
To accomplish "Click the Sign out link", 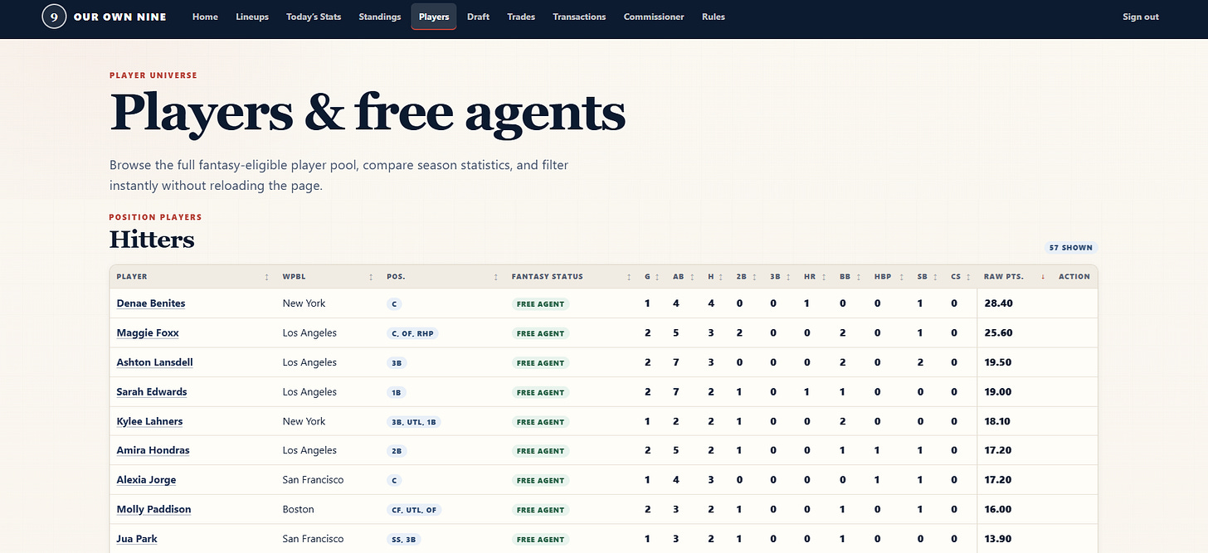I will [x=1141, y=17].
